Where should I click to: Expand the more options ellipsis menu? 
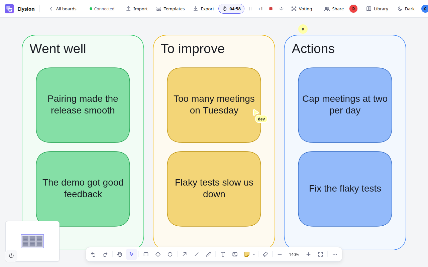tap(335, 254)
